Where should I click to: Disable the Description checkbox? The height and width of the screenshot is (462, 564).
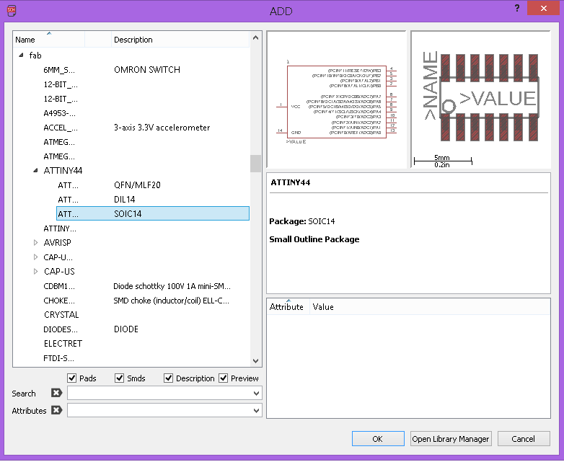(x=168, y=378)
